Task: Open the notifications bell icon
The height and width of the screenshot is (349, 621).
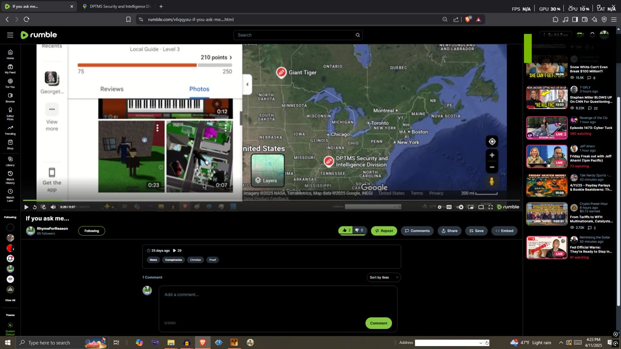Action: click(x=592, y=35)
